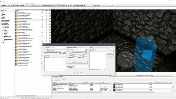The height and width of the screenshot is (99, 176).
Task: Select the aaaMarkers cell row
Action: pyautogui.click(x=81, y=86)
